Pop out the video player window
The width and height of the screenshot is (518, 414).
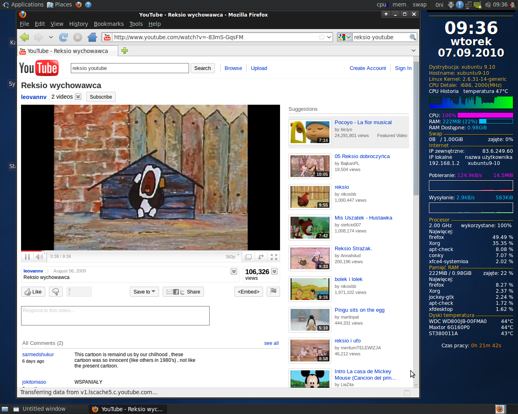[x=248, y=257]
